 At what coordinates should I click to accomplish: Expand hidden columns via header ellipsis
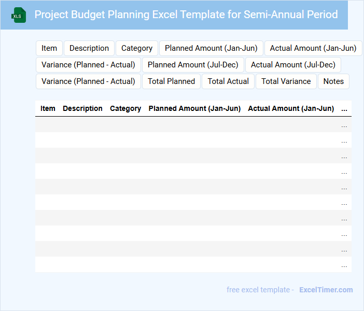(x=344, y=109)
